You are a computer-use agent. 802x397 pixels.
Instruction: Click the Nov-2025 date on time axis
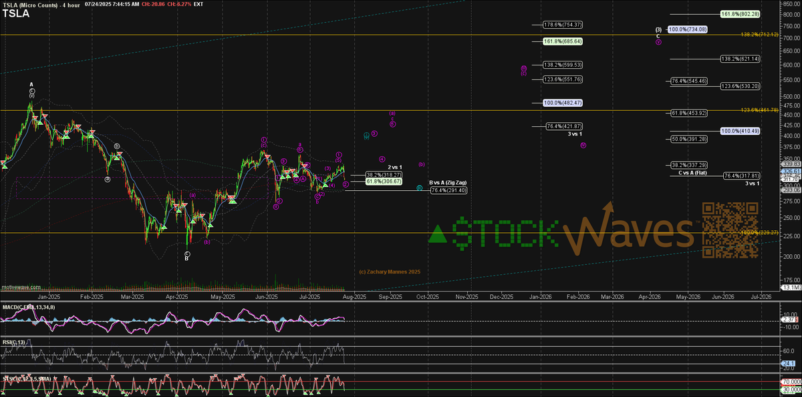click(467, 296)
